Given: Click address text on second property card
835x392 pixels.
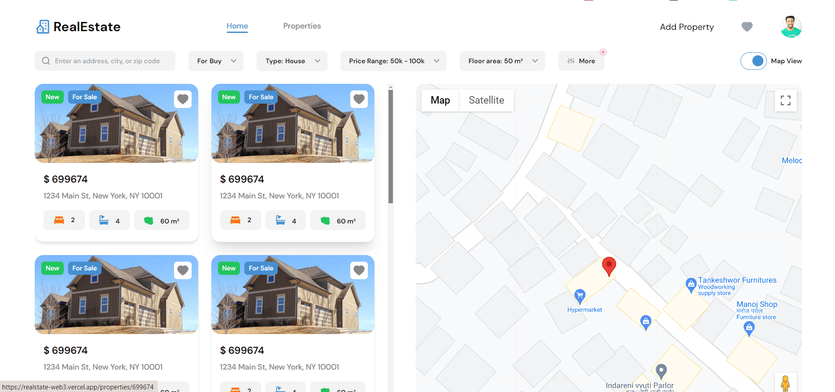Looking at the screenshot, I should pos(280,196).
